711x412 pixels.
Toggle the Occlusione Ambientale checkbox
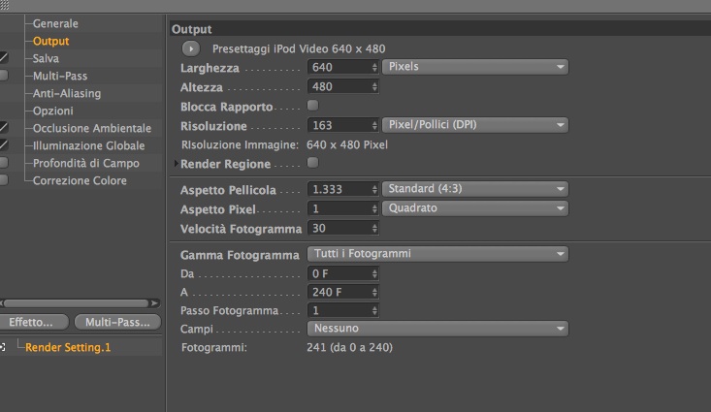click(4, 128)
